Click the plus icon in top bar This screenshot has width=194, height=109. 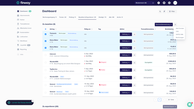159,3
